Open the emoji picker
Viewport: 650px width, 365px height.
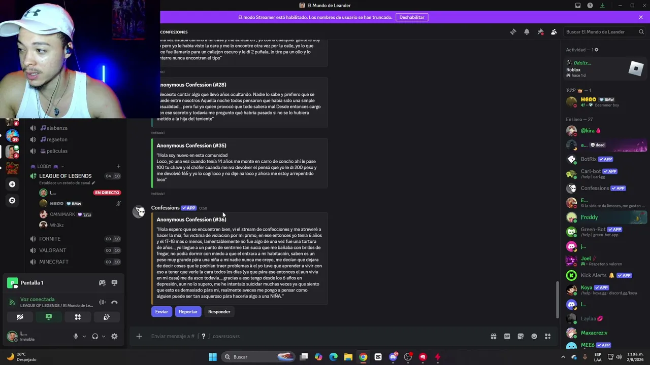tap(534, 336)
